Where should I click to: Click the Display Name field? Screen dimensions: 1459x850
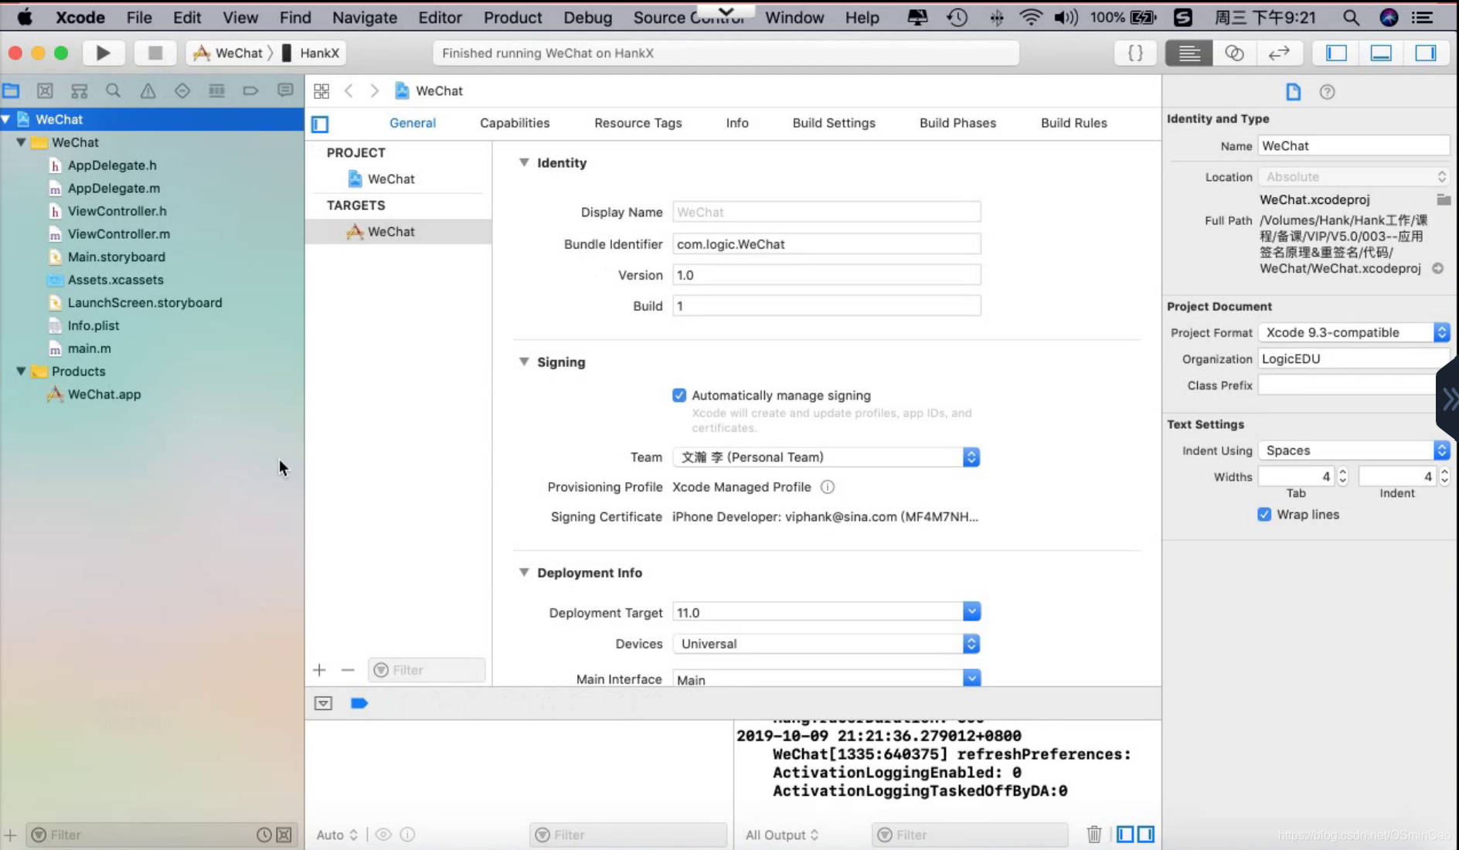click(826, 212)
